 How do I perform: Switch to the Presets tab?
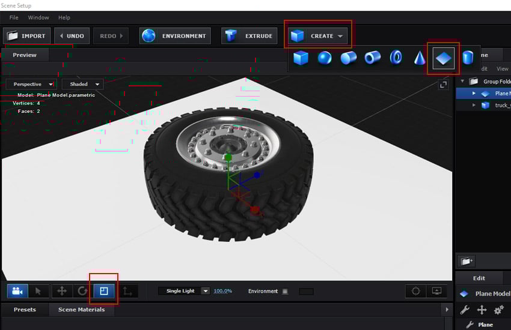pyautogui.click(x=25, y=310)
